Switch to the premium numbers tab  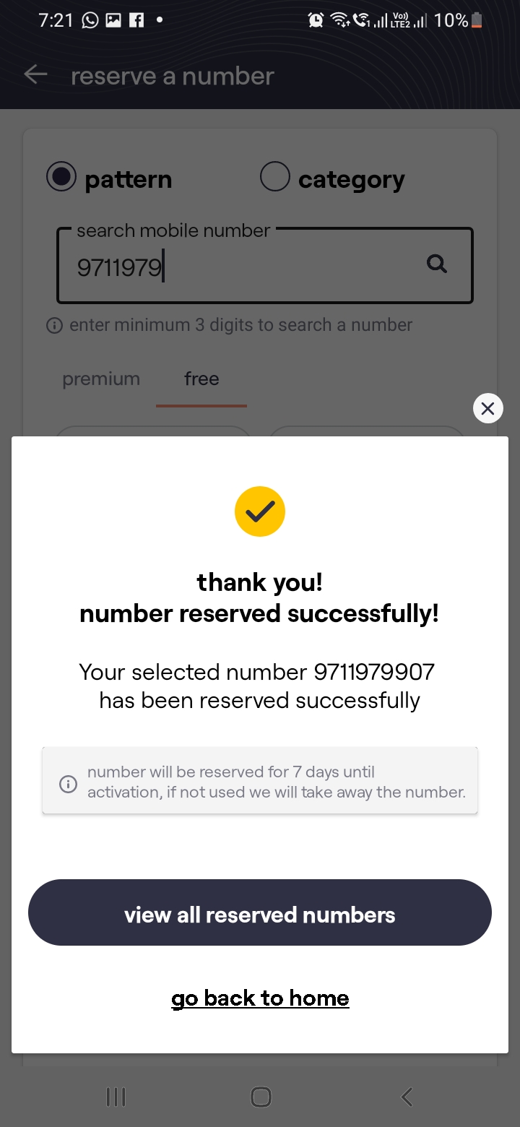tap(100, 379)
